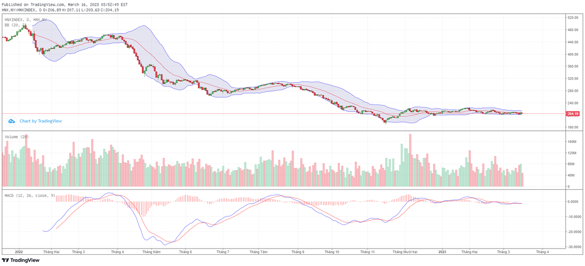The height and width of the screenshot is (266, 585).
Task: Click the red 204.19 current price label
Action: point(572,114)
